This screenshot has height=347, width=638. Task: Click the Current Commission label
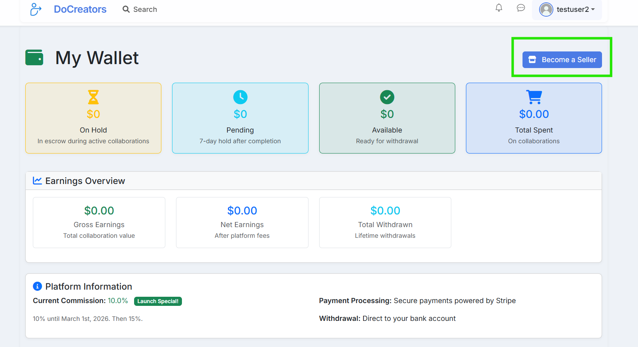[x=69, y=301]
